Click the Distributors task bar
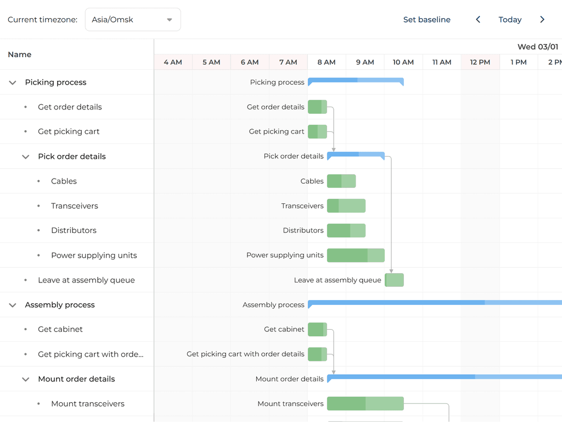Screen dimensions: 562x422 (x=346, y=230)
